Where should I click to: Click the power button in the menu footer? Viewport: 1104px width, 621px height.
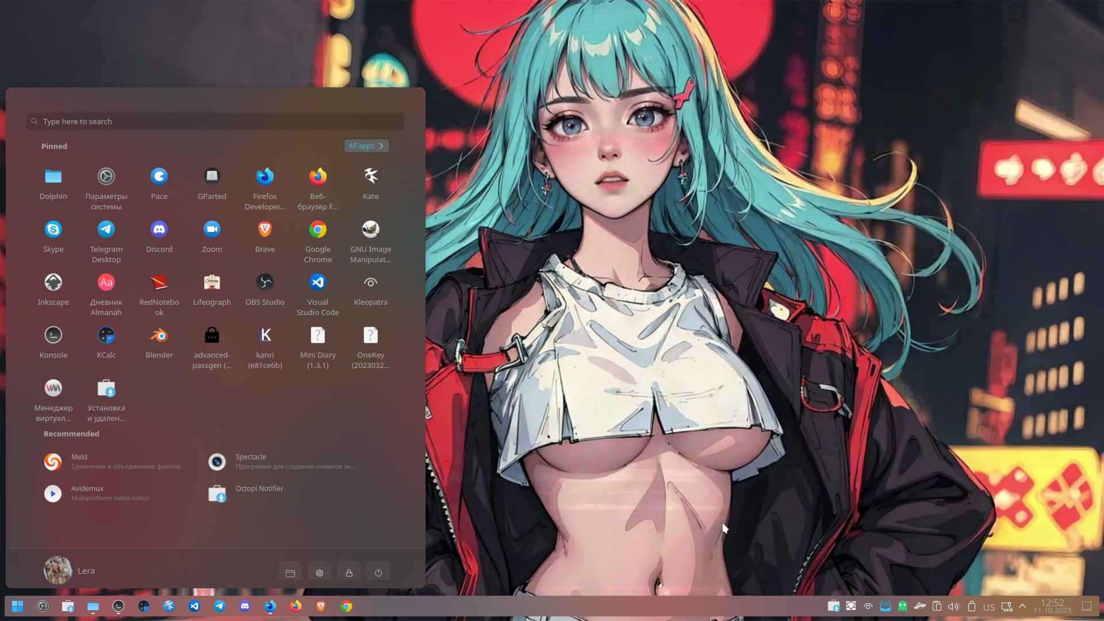tap(378, 573)
